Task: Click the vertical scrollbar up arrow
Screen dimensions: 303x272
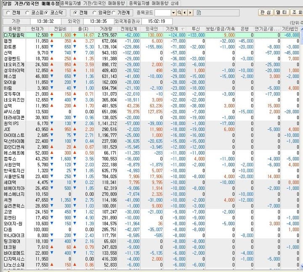Action: (x=302, y=29)
